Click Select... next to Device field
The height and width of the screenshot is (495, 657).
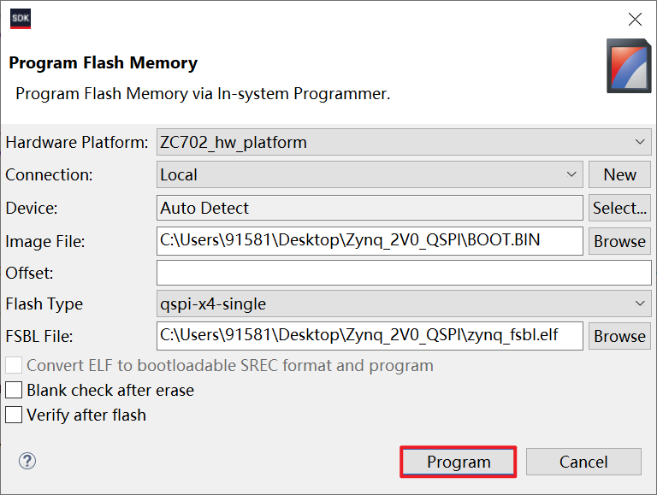point(619,208)
